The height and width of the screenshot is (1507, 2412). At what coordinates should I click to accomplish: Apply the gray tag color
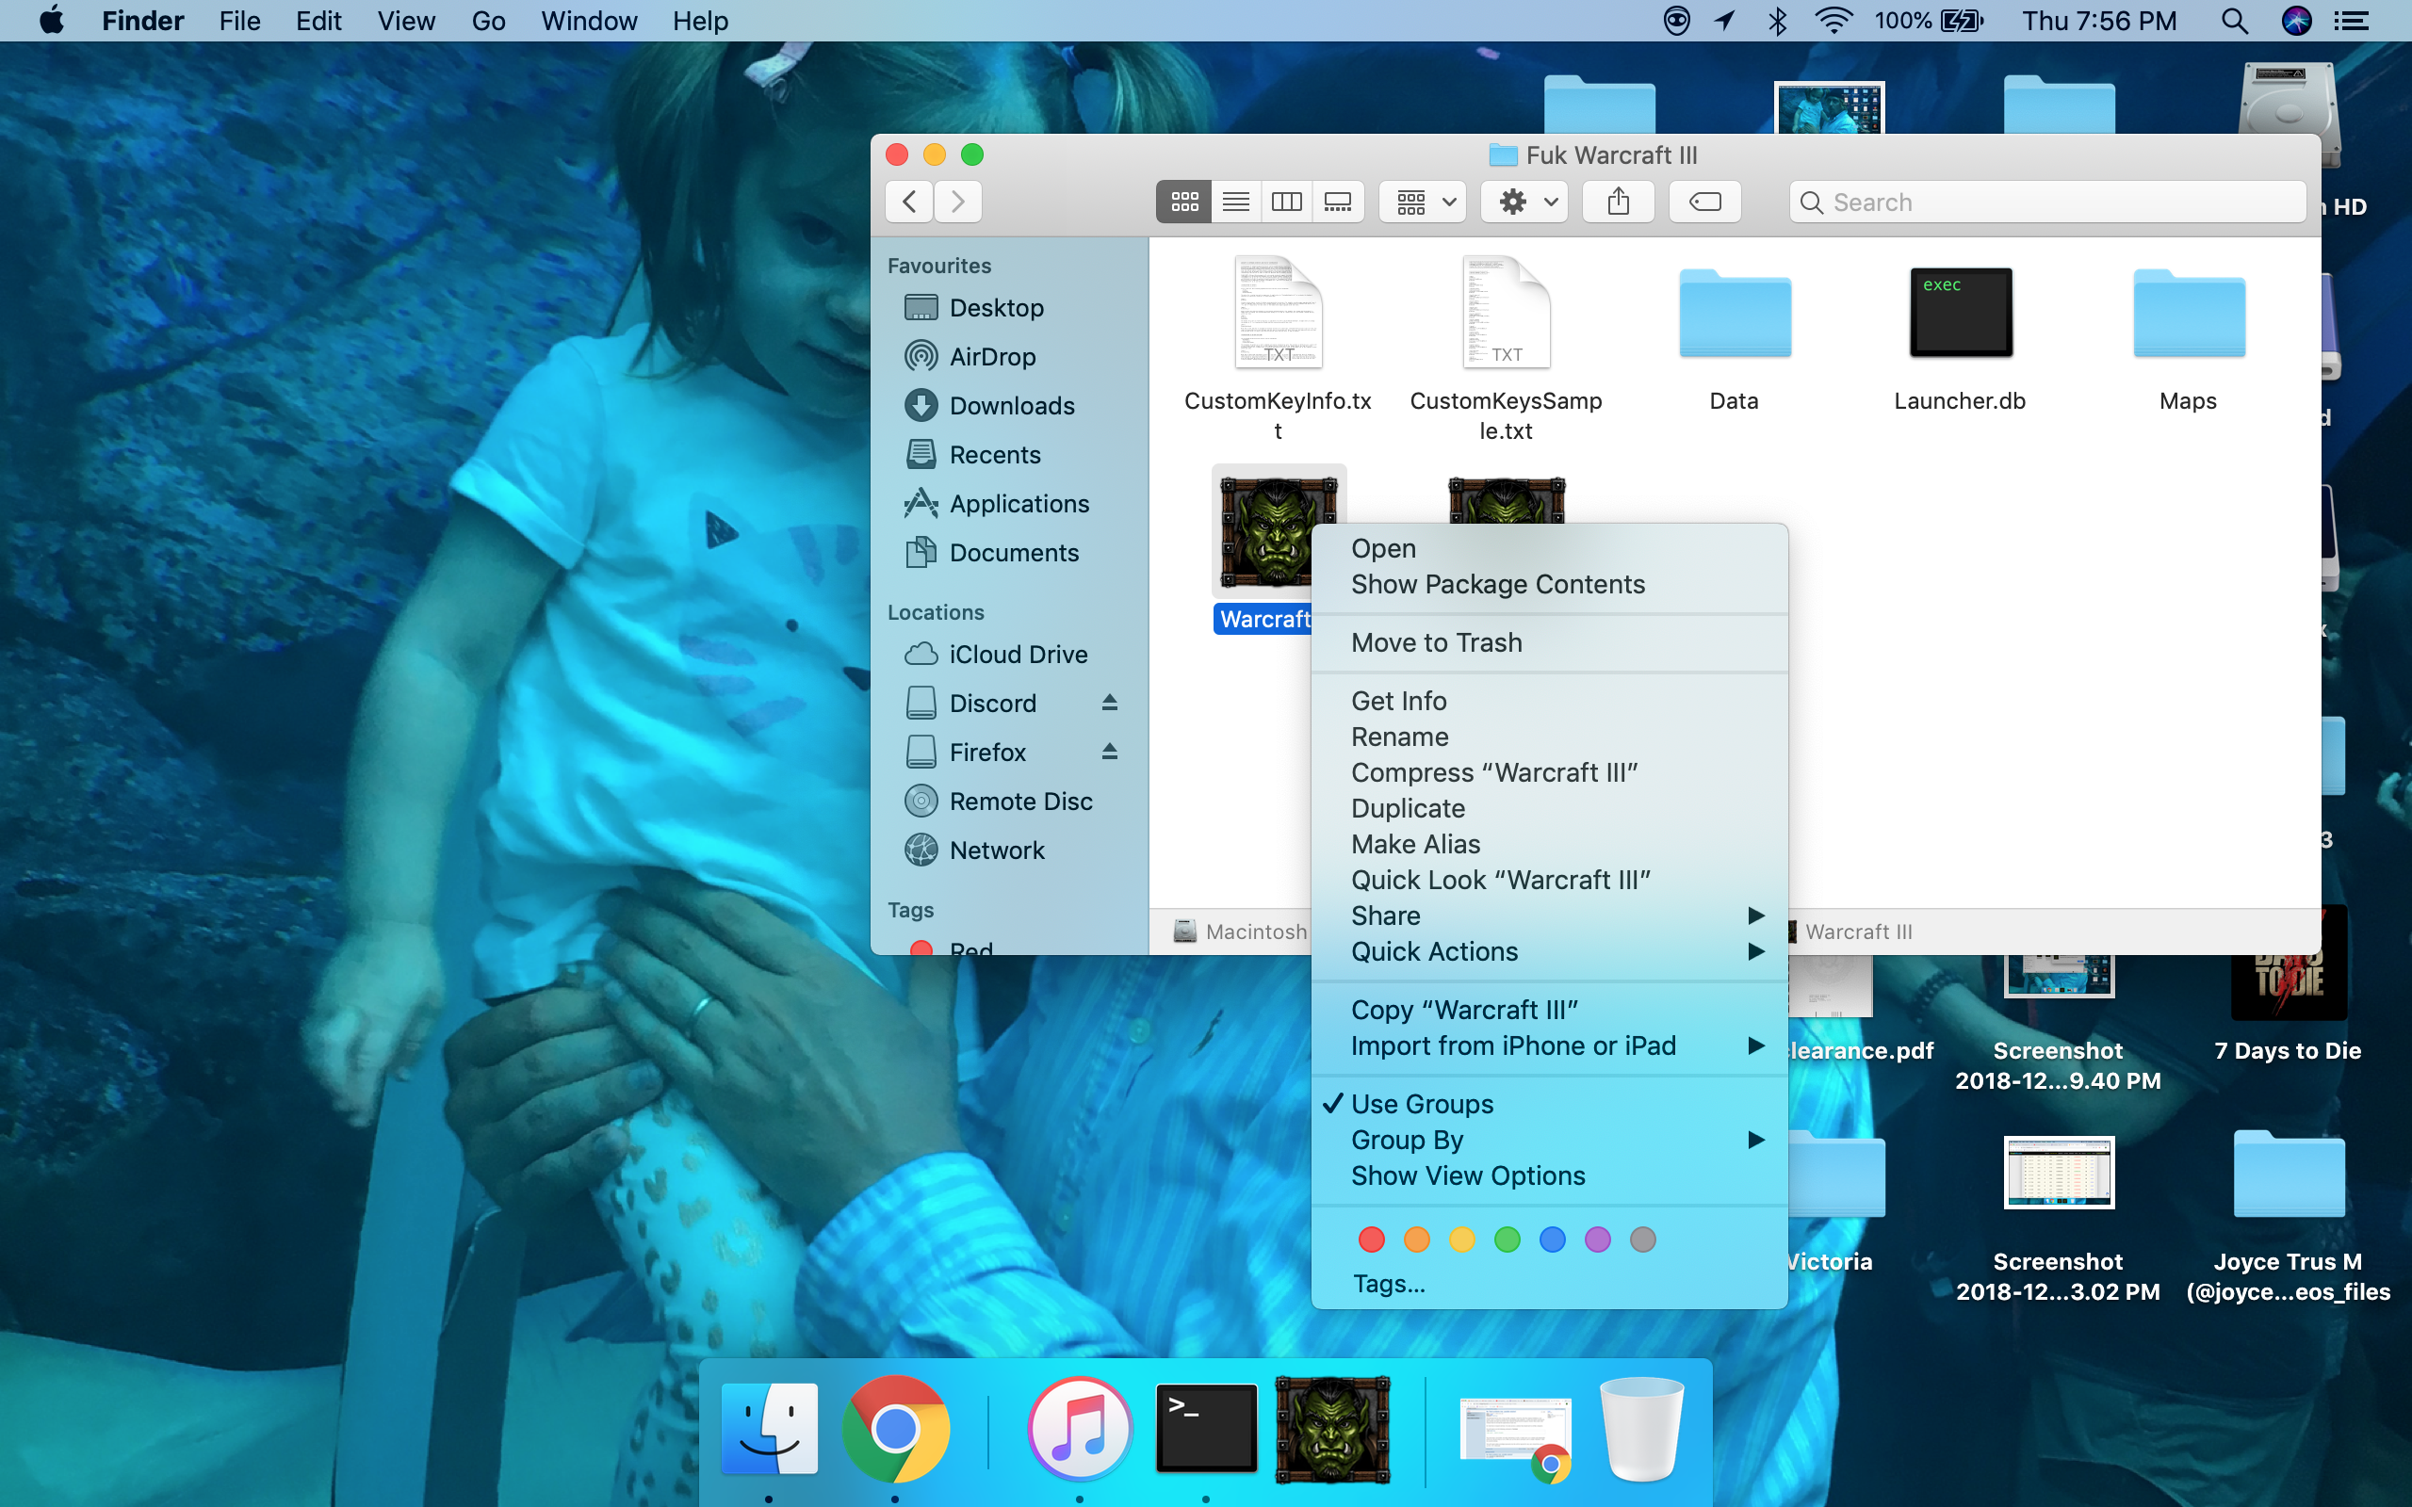[x=1642, y=1239]
